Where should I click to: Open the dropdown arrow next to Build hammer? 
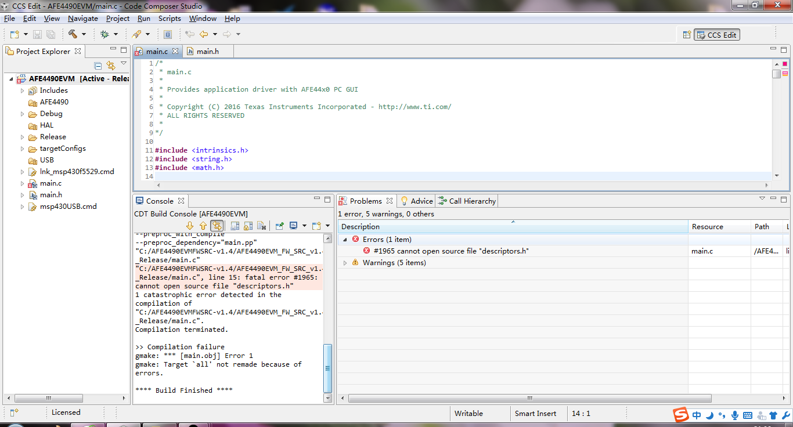(84, 34)
